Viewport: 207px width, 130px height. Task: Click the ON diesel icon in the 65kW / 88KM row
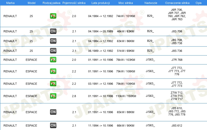coord(53,112)
